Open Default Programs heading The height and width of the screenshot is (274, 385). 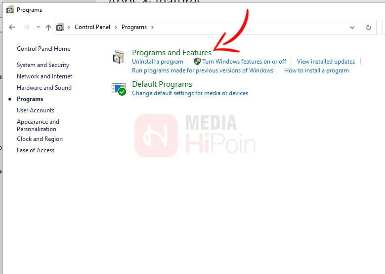click(x=162, y=84)
